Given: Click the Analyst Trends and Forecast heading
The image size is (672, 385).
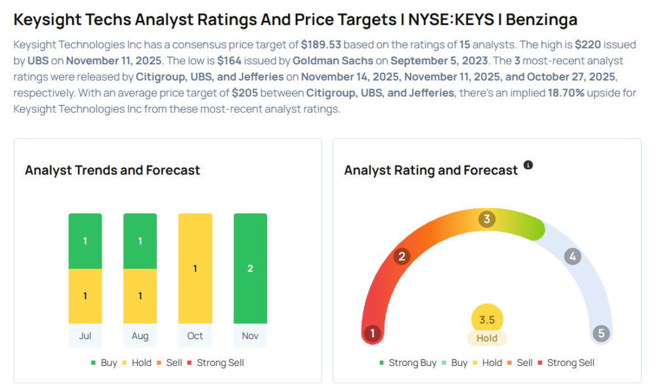Looking at the screenshot, I should tap(112, 171).
